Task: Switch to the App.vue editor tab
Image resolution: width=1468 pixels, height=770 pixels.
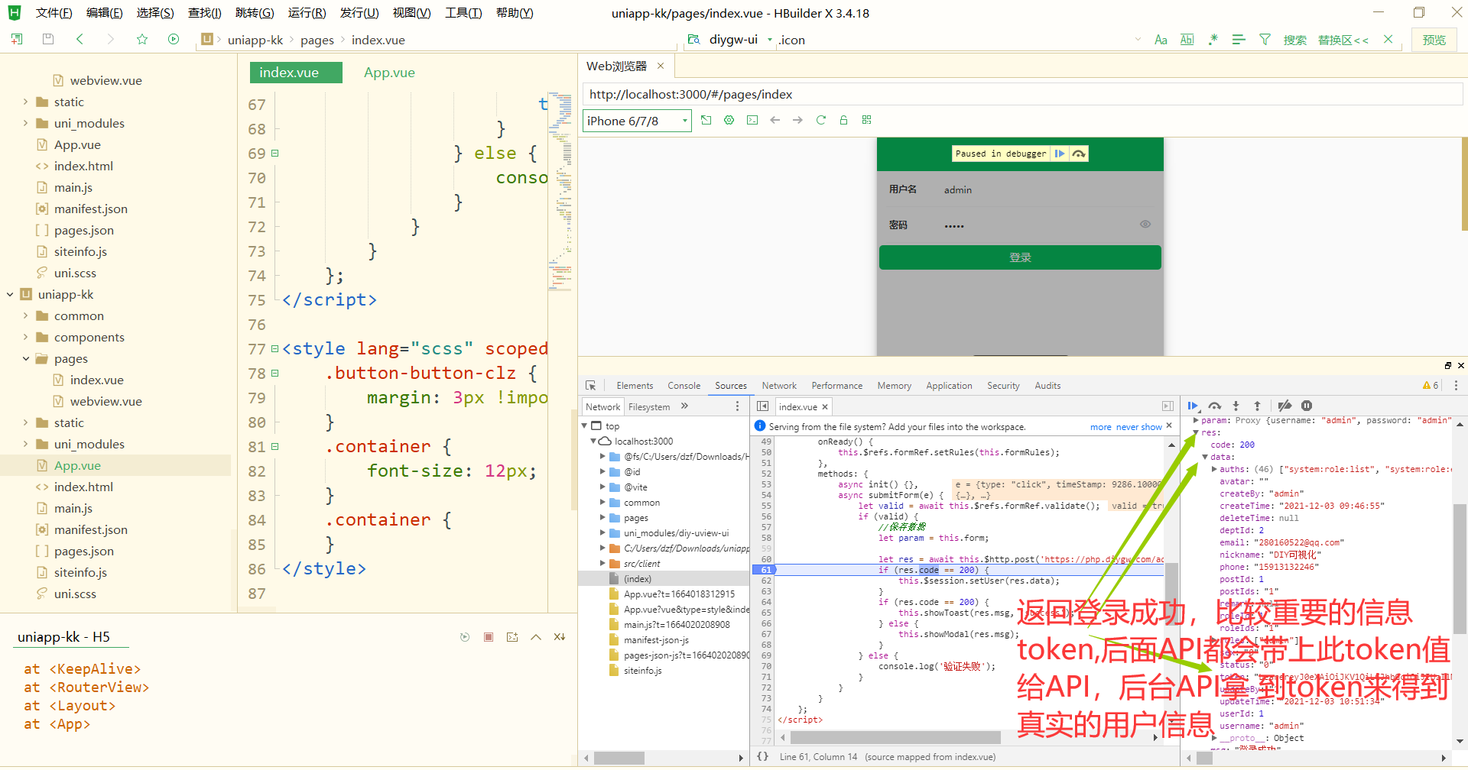Action: [x=389, y=73]
